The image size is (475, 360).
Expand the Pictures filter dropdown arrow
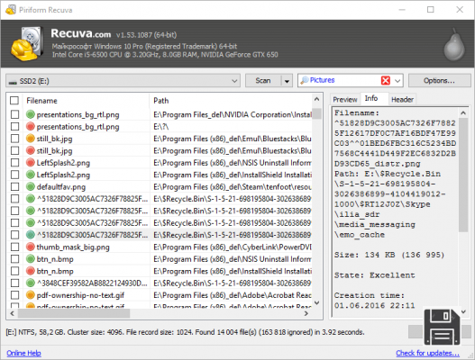pyautogui.click(x=397, y=81)
